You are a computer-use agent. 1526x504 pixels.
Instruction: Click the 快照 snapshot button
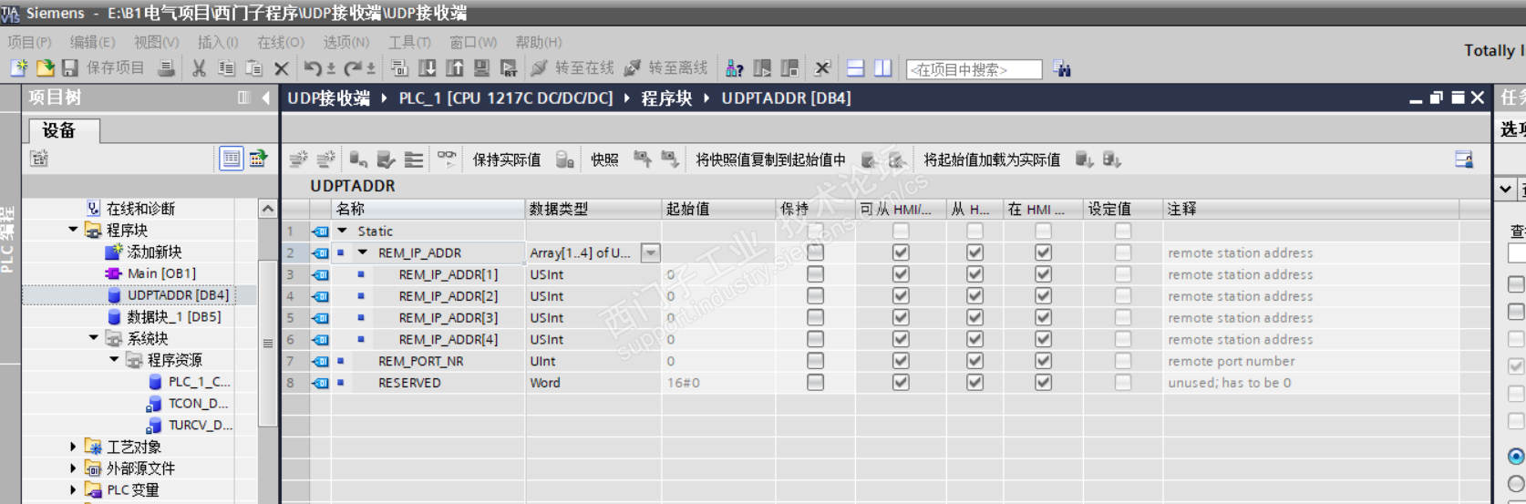click(604, 159)
